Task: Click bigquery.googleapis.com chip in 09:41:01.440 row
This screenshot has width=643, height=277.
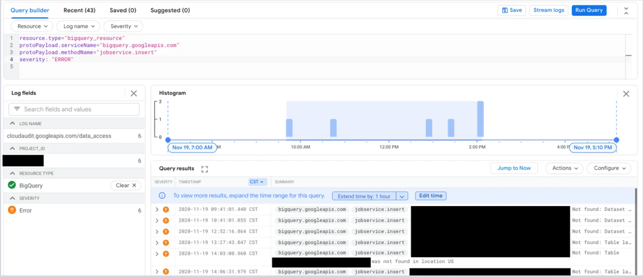Action: 312,209
